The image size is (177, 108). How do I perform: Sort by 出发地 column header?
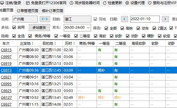(x=29, y=43)
